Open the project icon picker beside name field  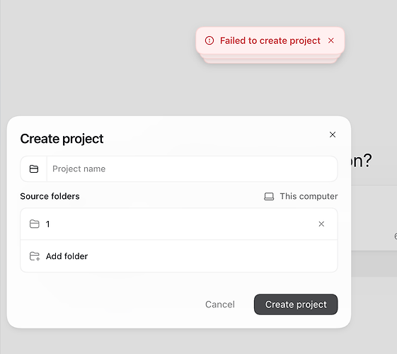click(x=34, y=169)
